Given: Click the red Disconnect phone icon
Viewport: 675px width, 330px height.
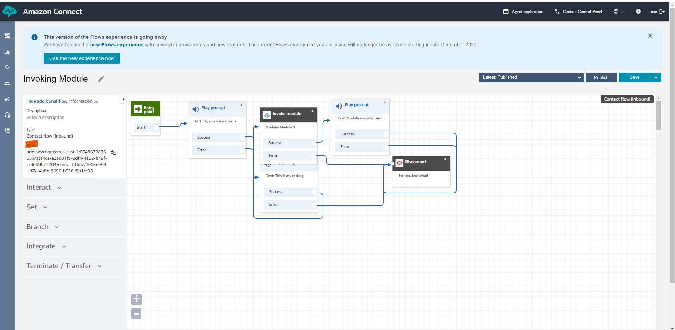Looking at the screenshot, I should tap(400, 163).
